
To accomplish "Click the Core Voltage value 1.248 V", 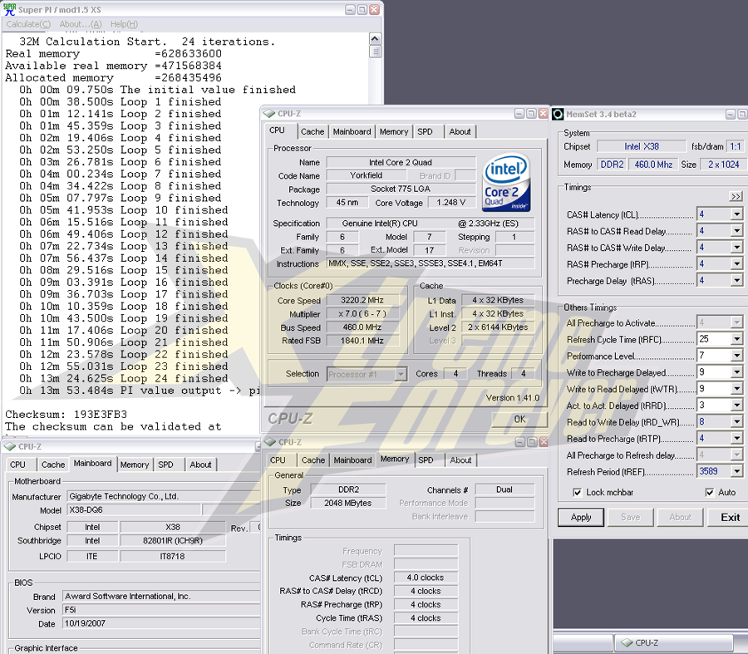I will (x=450, y=202).
